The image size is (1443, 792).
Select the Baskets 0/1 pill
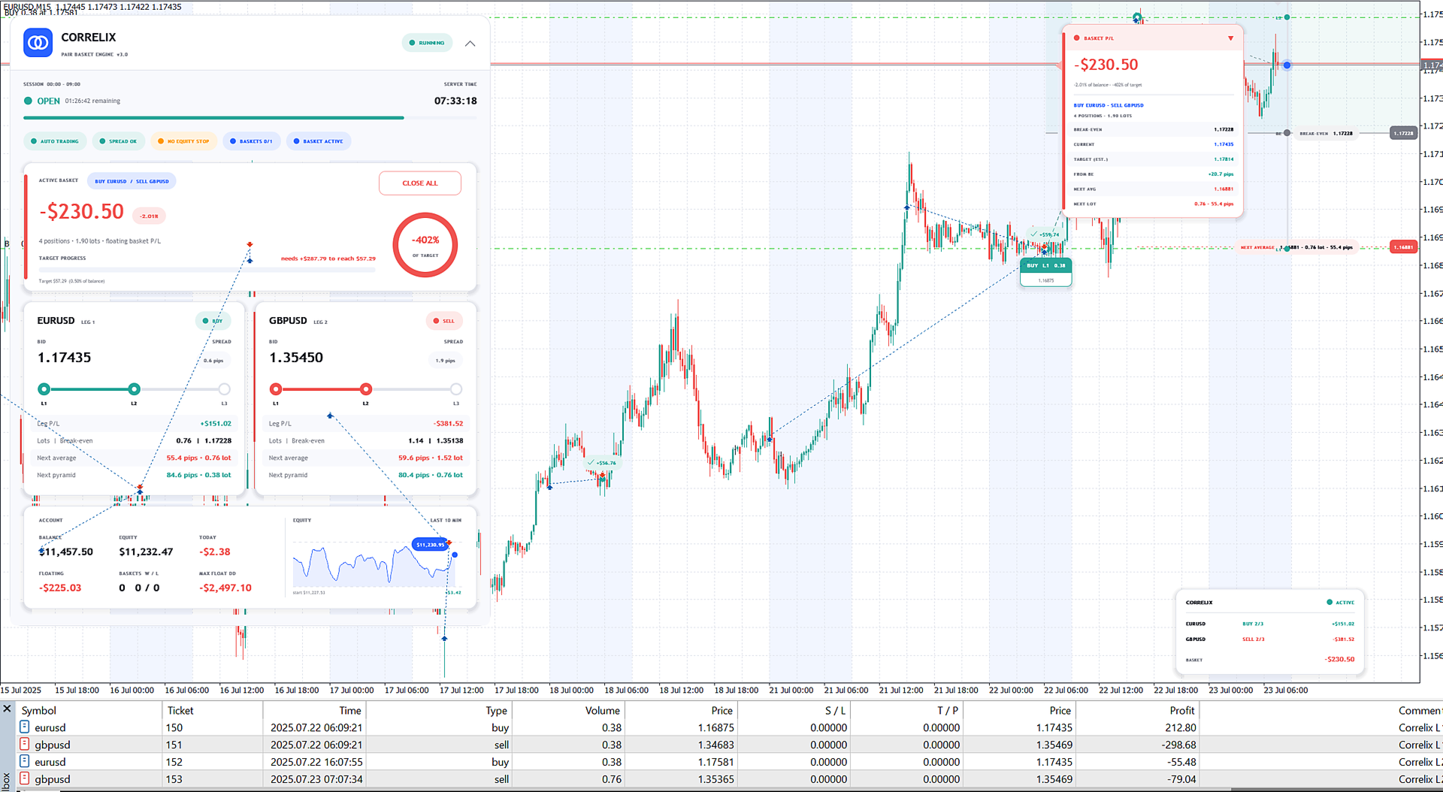(x=252, y=141)
